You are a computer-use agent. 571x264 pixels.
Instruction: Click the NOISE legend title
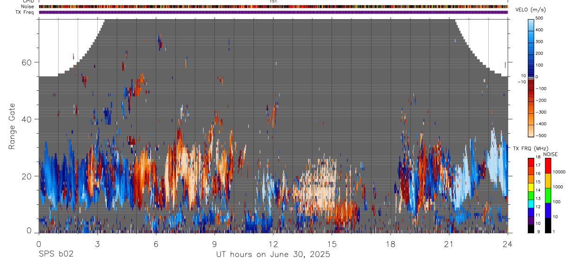550,154
